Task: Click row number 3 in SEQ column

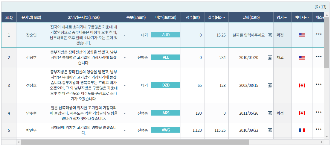Action: point(9,85)
